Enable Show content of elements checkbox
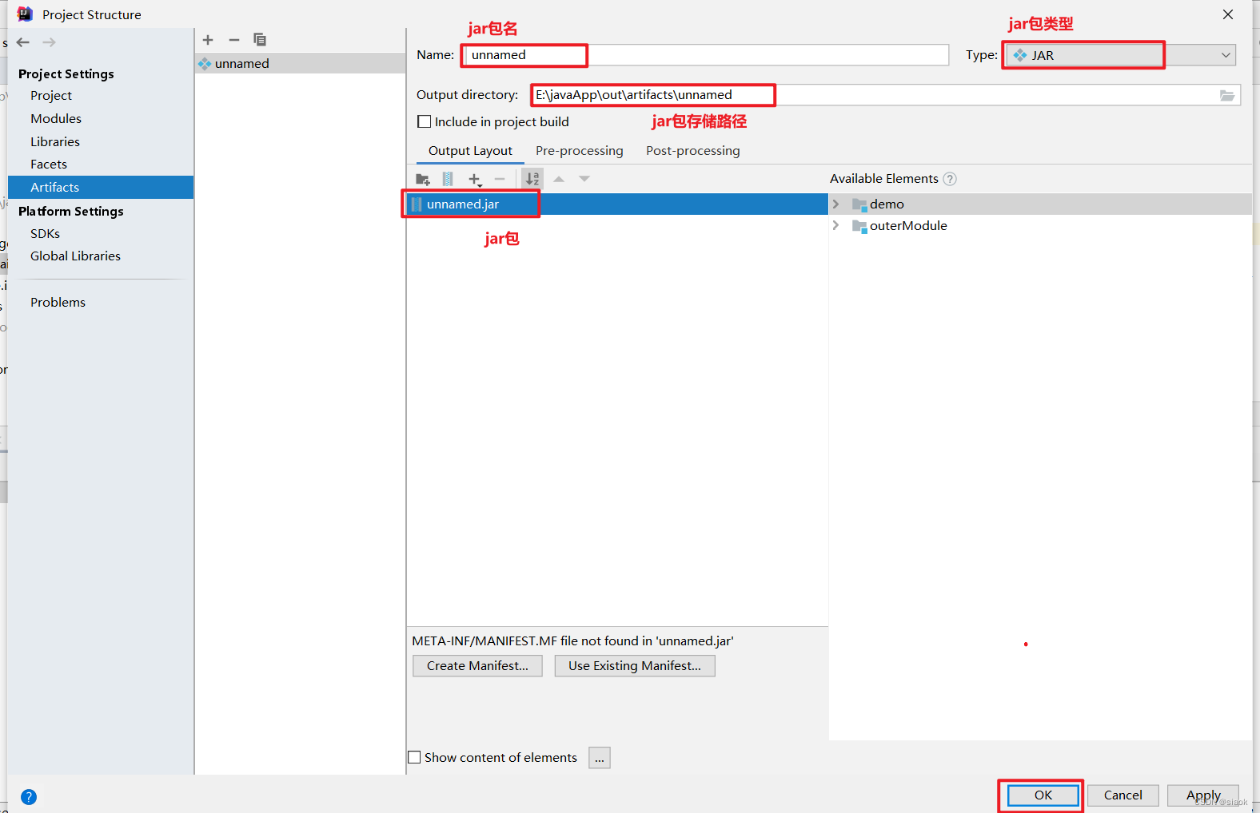 [414, 757]
